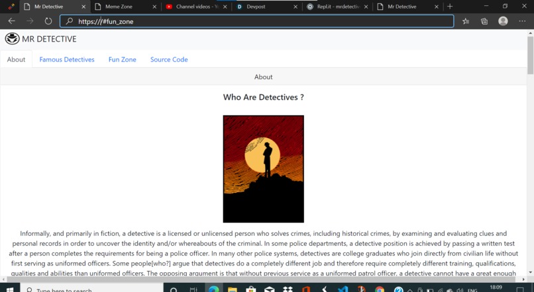The height and width of the screenshot is (292, 534).
Task: Add this page to favorites via star icon
Action: pyautogui.click(x=466, y=21)
